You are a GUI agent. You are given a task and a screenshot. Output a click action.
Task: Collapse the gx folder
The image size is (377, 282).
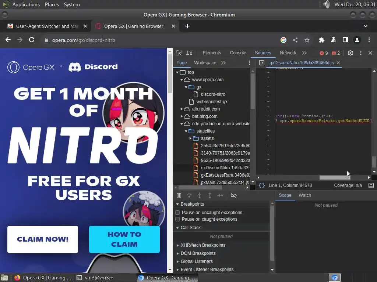click(x=186, y=87)
